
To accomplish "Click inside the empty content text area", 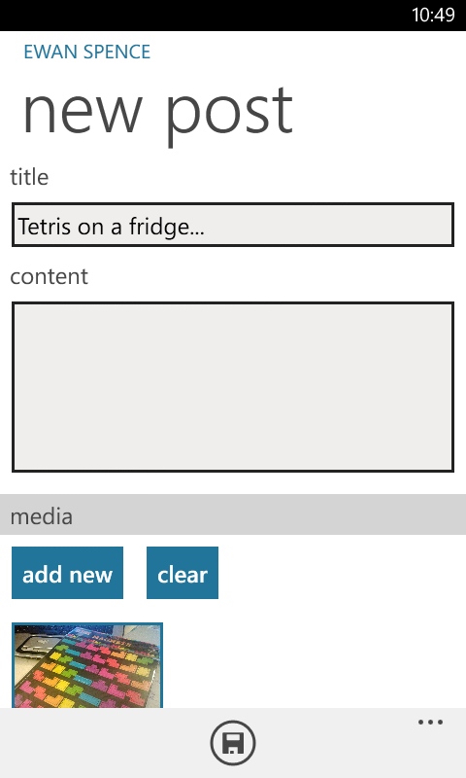I will [x=233, y=386].
